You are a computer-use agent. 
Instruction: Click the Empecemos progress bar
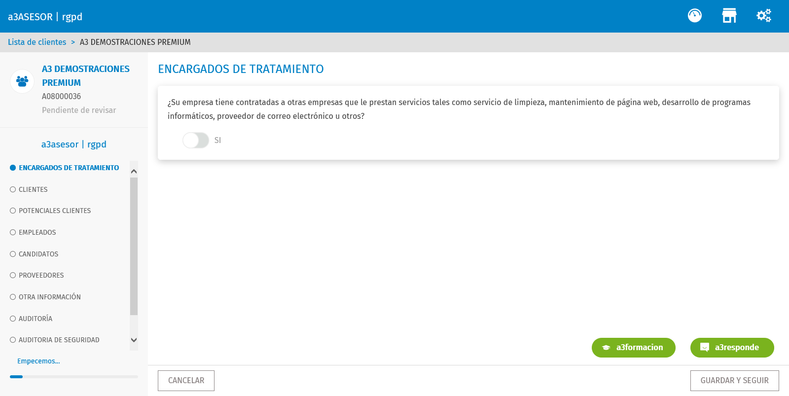(x=74, y=377)
